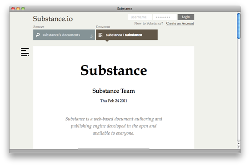Click the Login button
The height and width of the screenshot is (166, 250).
click(186, 17)
